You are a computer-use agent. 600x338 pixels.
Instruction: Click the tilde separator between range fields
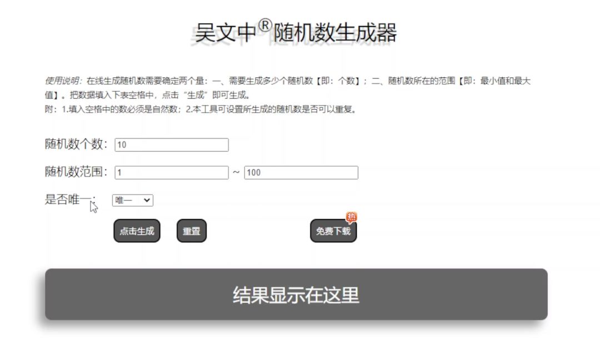click(x=236, y=172)
